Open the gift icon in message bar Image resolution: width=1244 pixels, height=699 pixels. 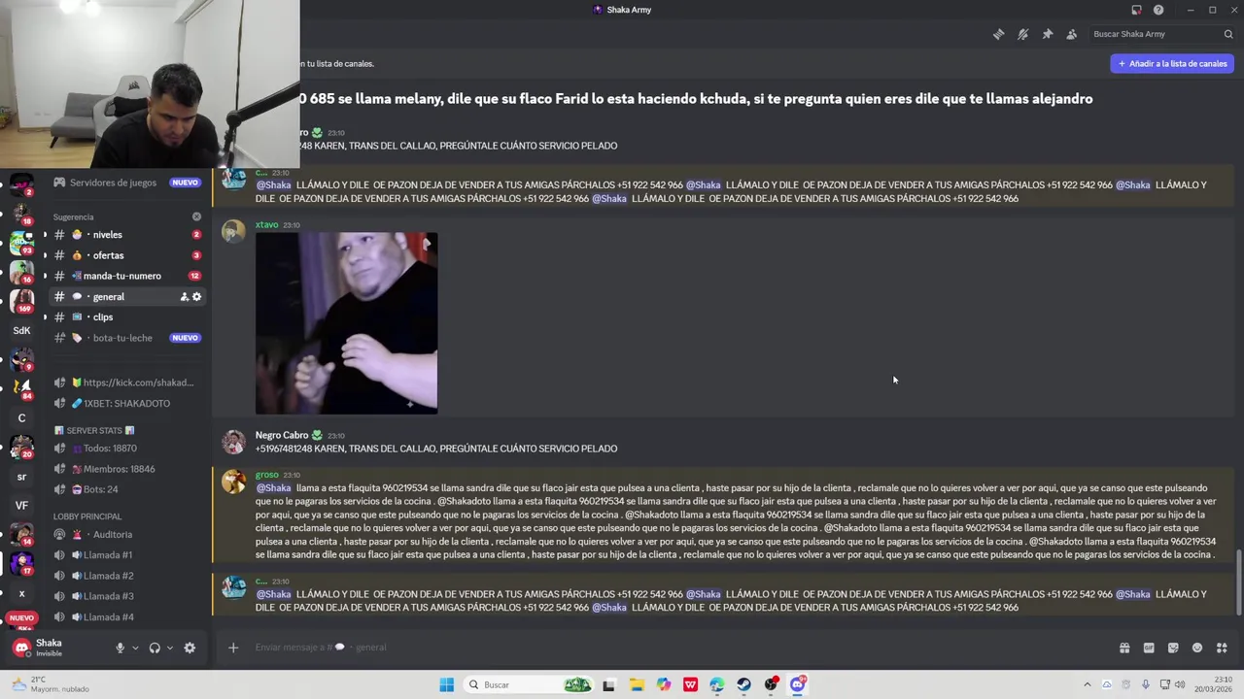tap(1124, 648)
